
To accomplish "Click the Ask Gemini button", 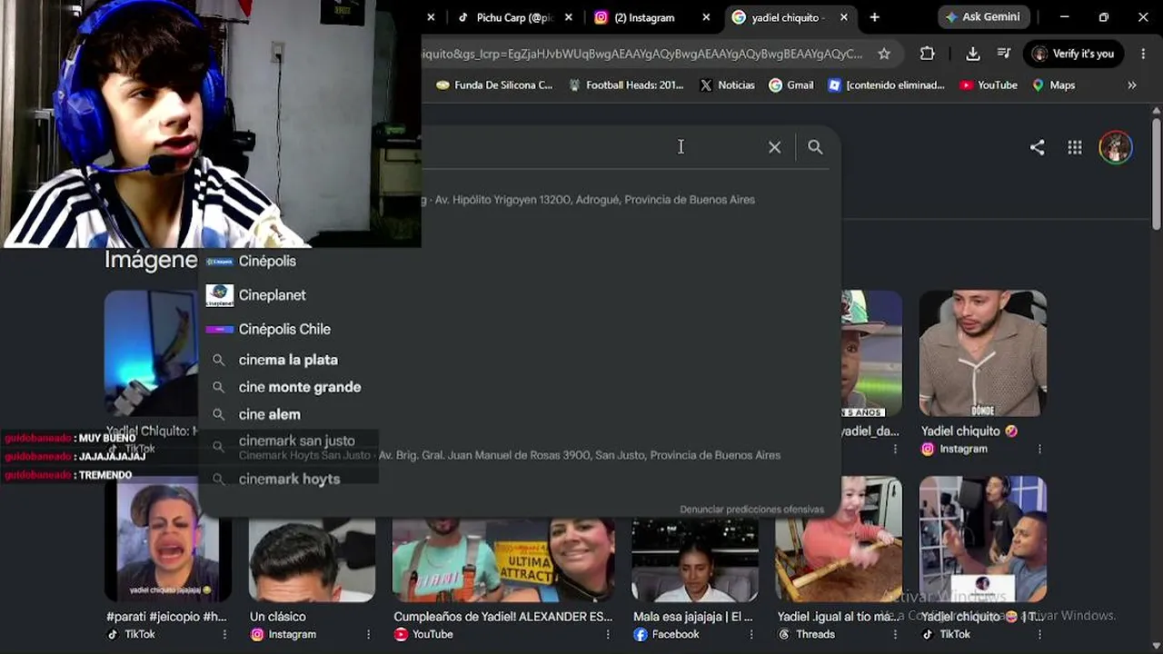I will (983, 17).
